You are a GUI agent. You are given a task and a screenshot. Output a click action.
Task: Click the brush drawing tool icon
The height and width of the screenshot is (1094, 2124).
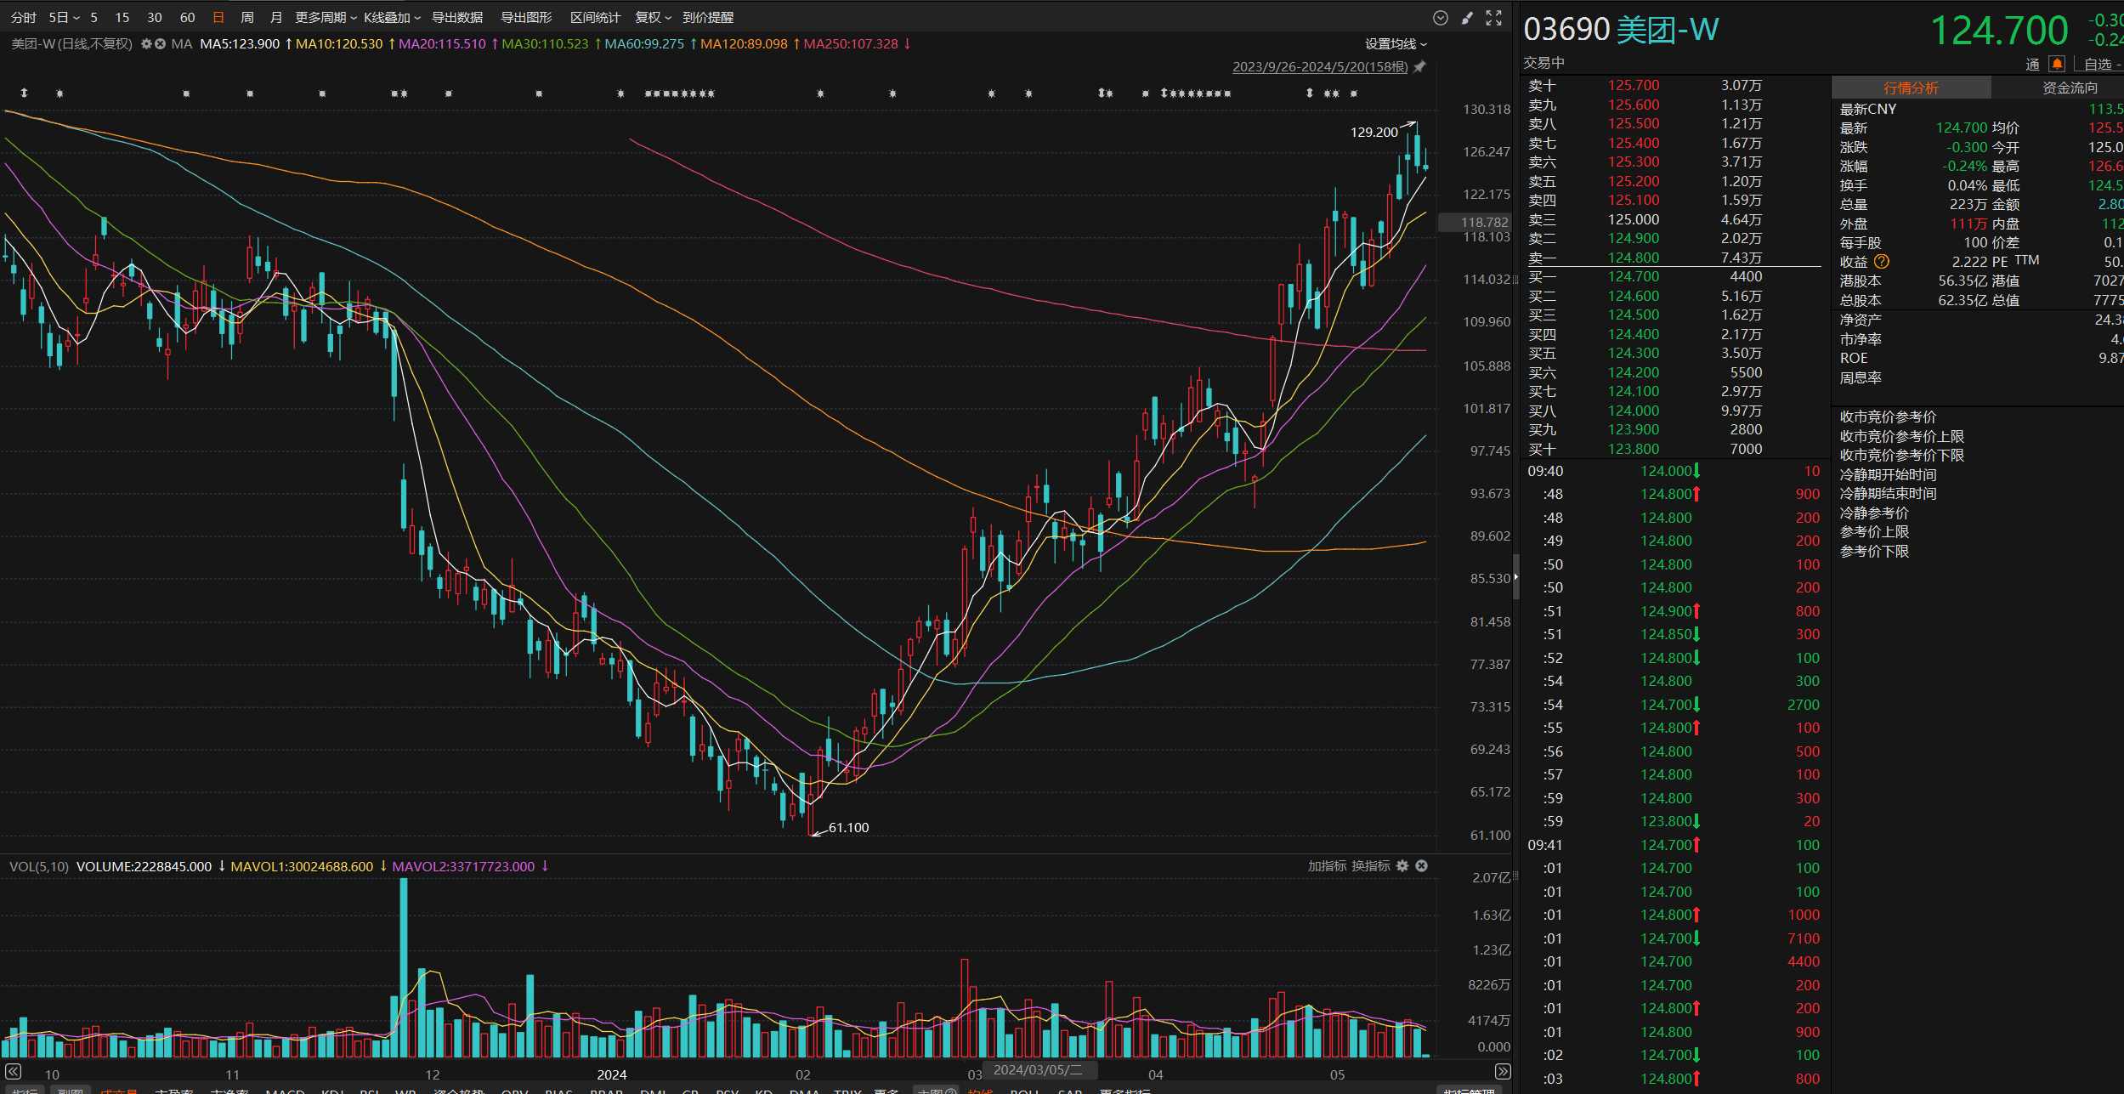(x=1467, y=18)
